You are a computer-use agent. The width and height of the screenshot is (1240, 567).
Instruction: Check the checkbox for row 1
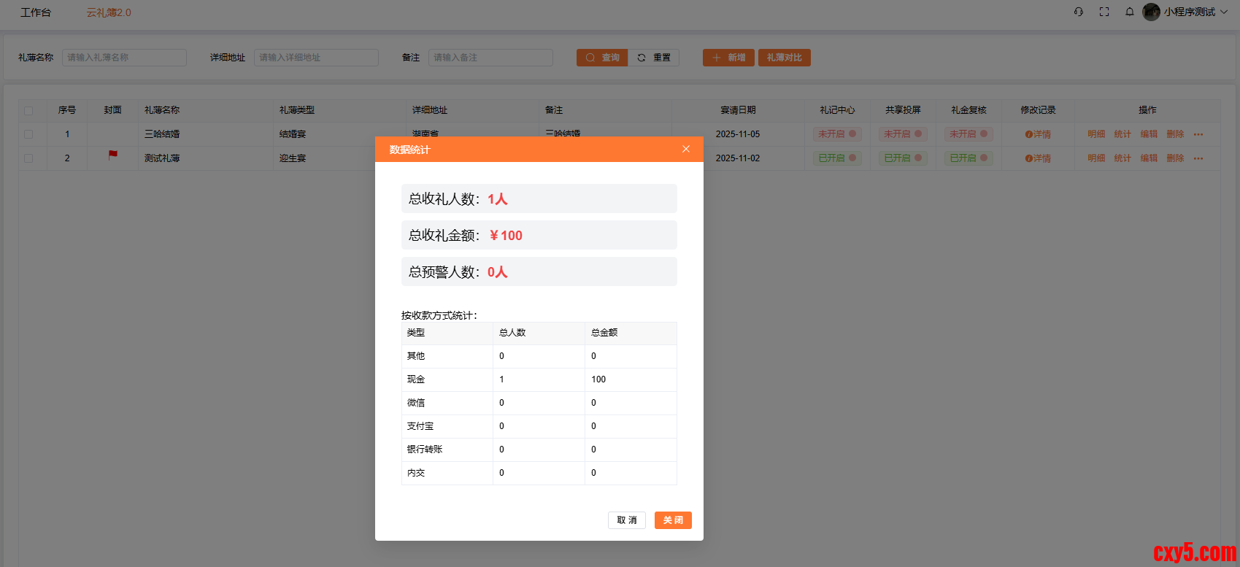tap(28, 134)
